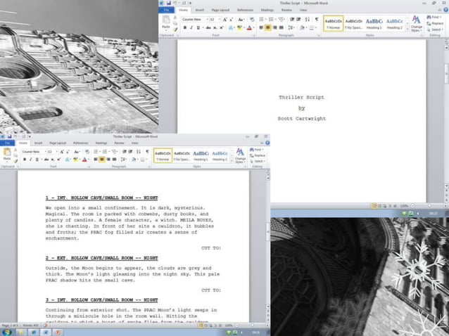Adjust zoom slider in title-page window status bar
The image size is (449, 336).
429,205
